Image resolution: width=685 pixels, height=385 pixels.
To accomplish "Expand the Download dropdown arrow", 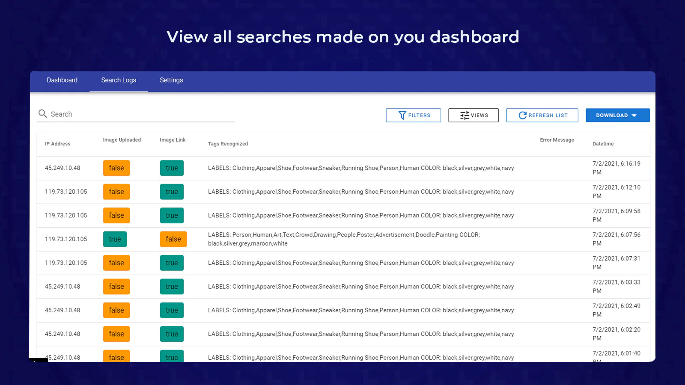I will point(634,115).
